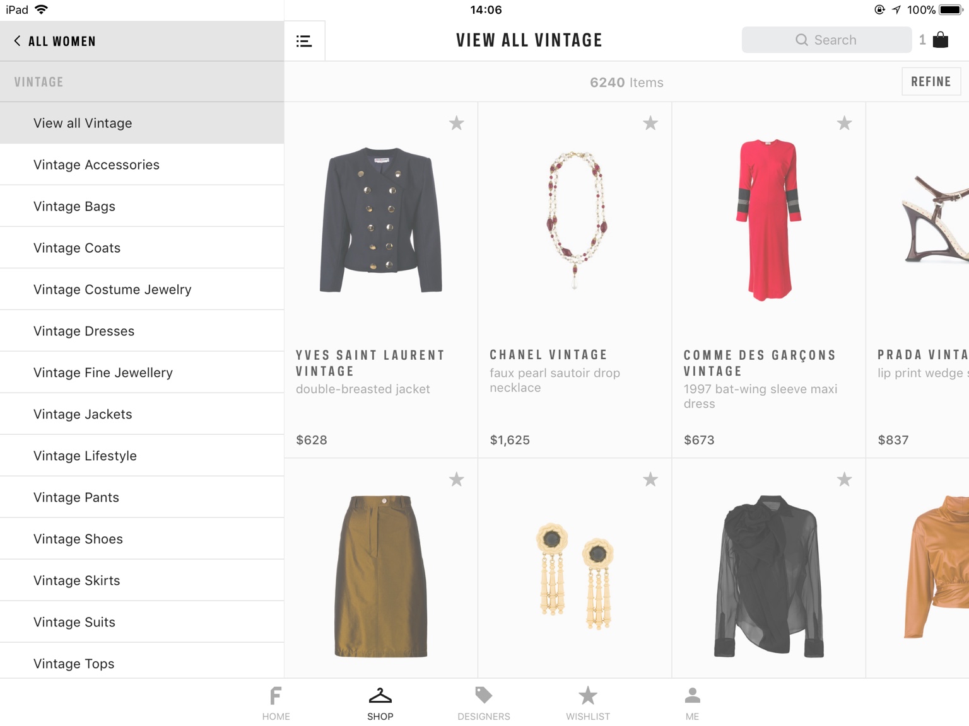The height and width of the screenshot is (726, 969).
Task: Toggle the category list menu icon
Action: click(x=304, y=41)
